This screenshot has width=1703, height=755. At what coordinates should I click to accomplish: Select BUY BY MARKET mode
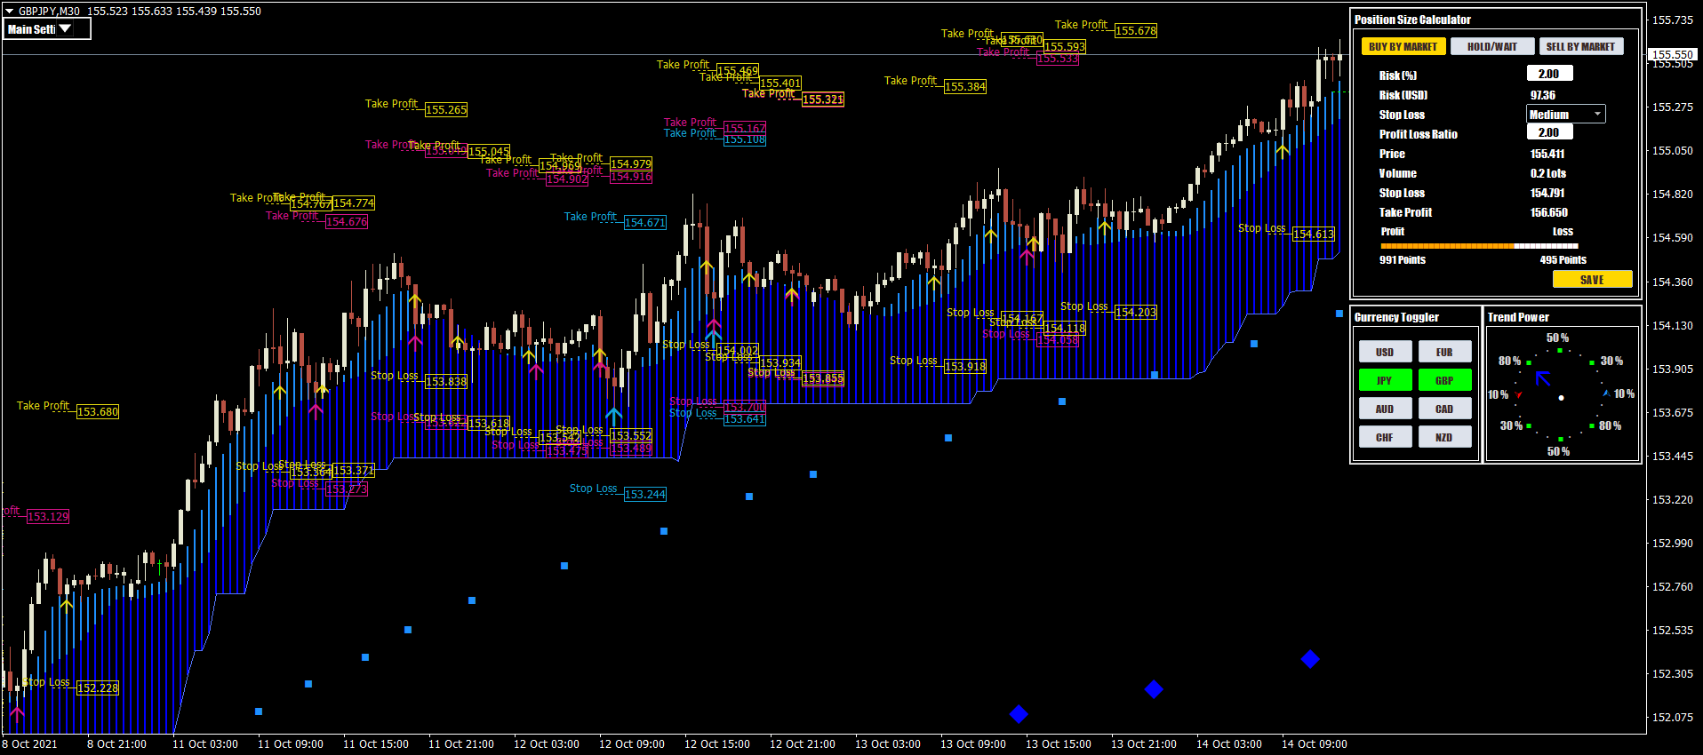1403,46
